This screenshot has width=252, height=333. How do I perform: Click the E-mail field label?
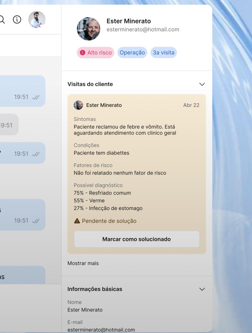75,322
